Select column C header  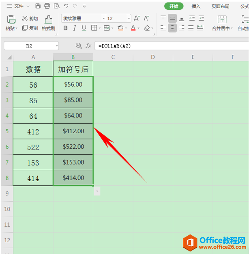pyautogui.click(x=113, y=57)
